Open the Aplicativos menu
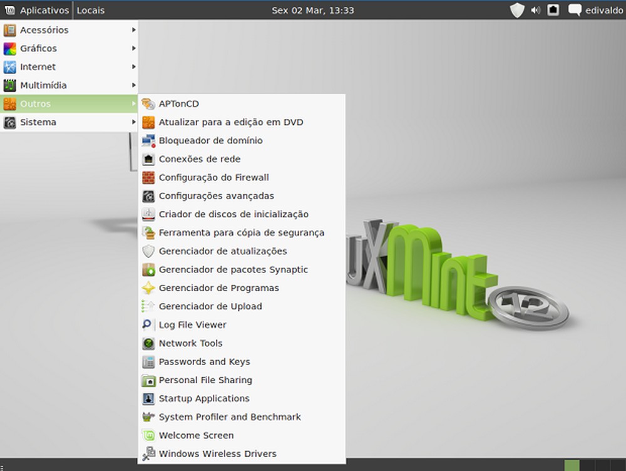 38,10
